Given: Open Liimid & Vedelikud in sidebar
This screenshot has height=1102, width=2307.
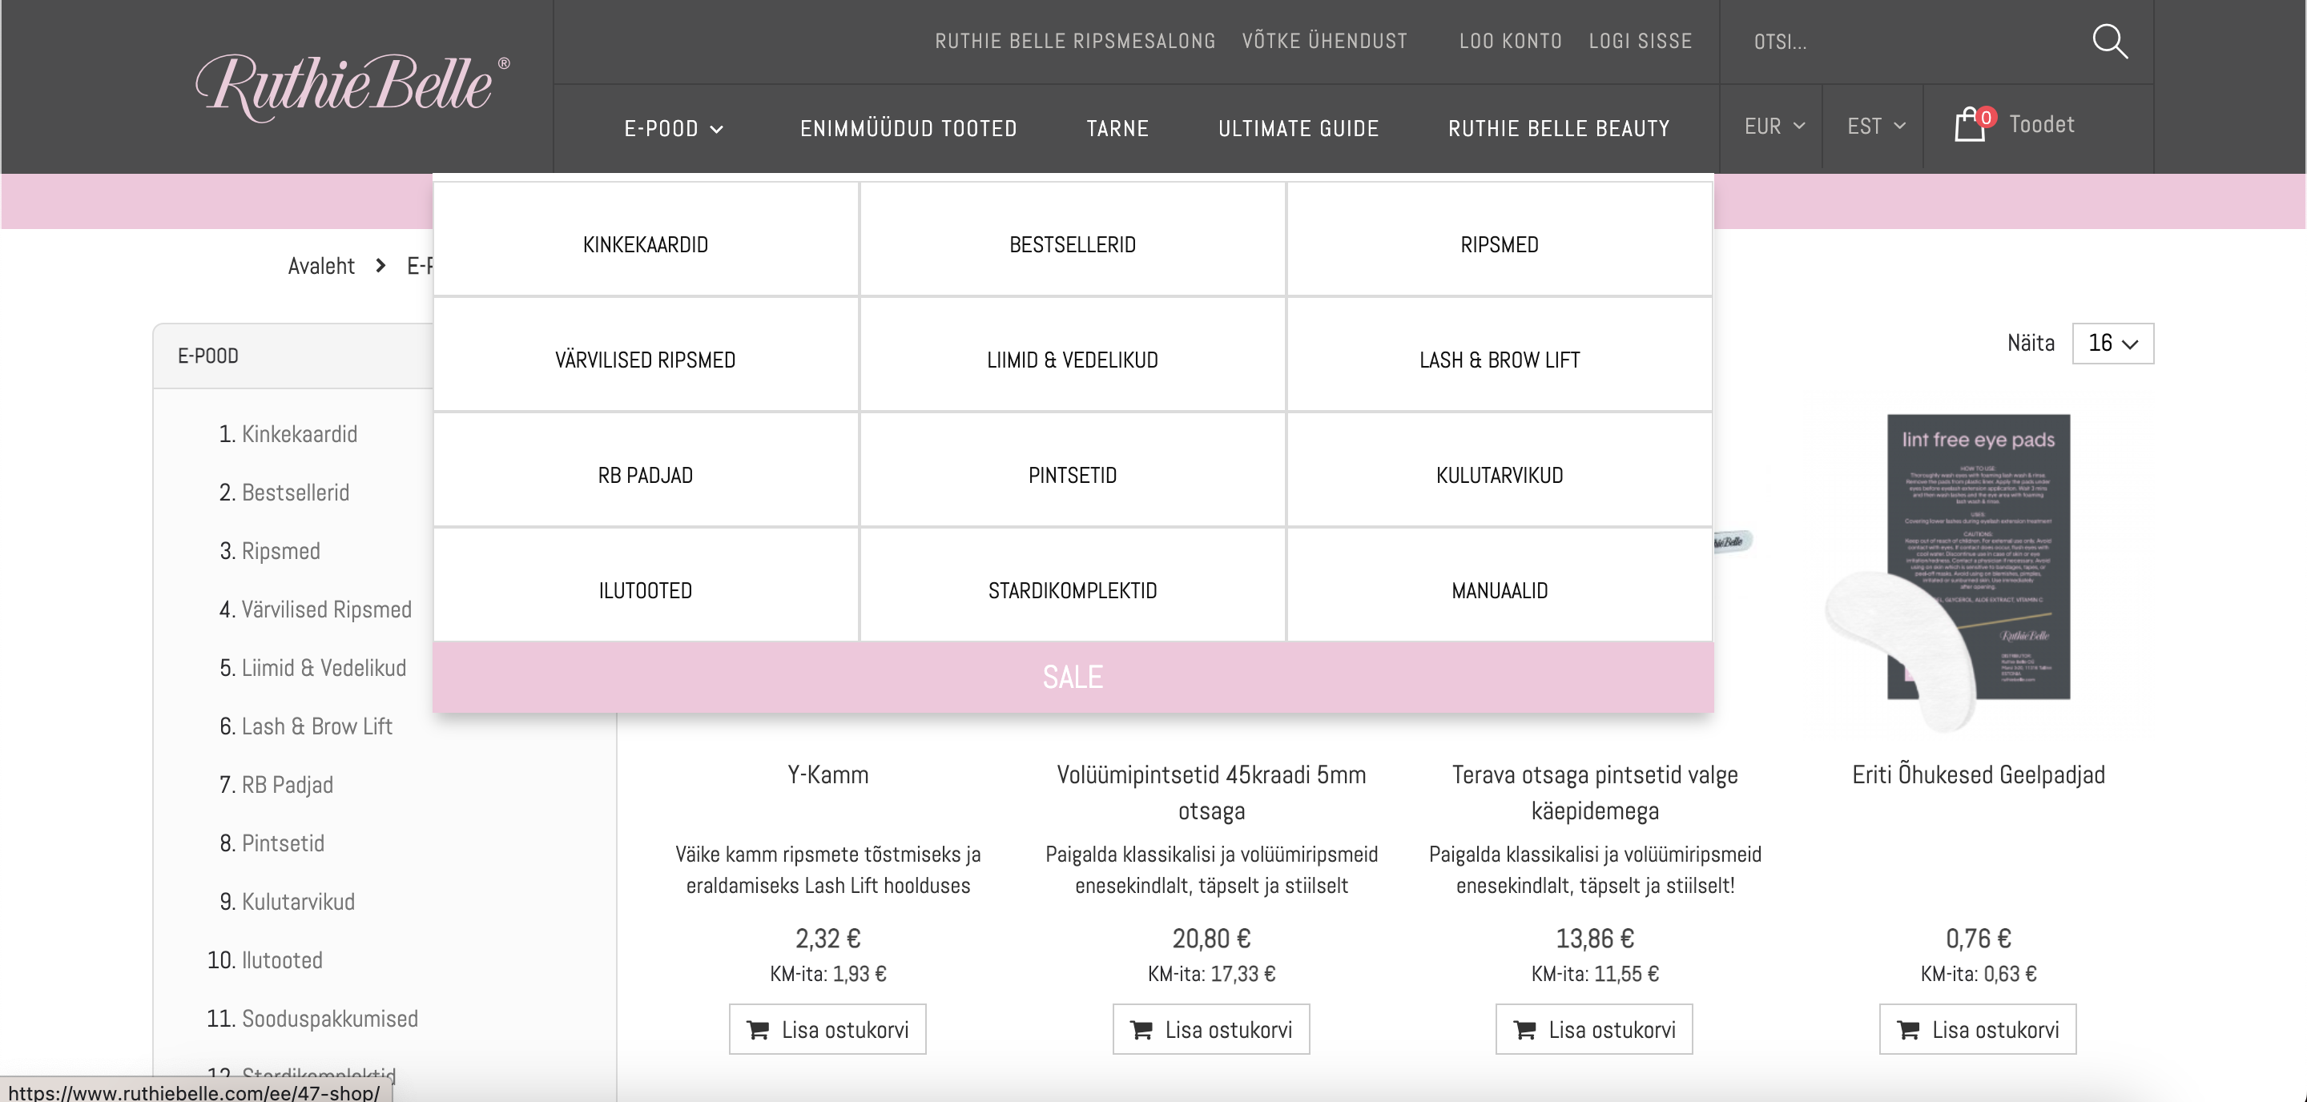Looking at the screenshot, I should (324, 668).
